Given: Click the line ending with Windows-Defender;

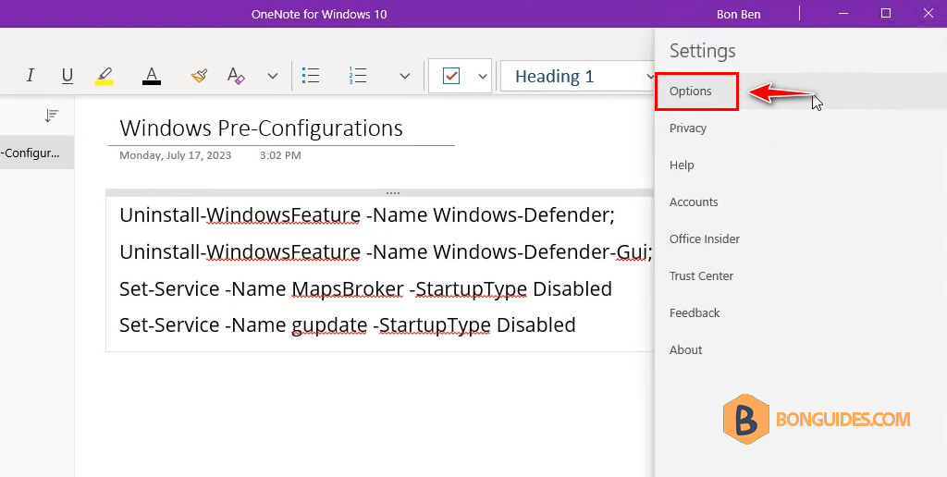Looking at the screenshot, I should 367,215.
